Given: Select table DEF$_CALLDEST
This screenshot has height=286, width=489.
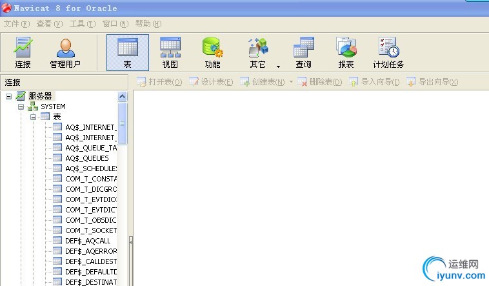Looking at the screenshot, I should [91, 261].
